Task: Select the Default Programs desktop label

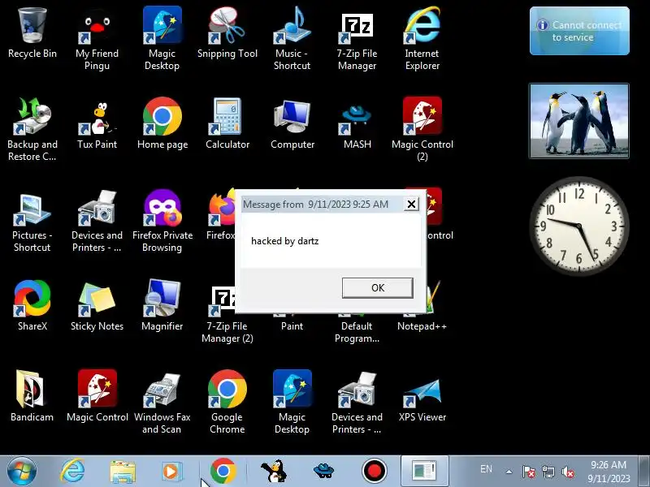Action: (x=357, y=332)
